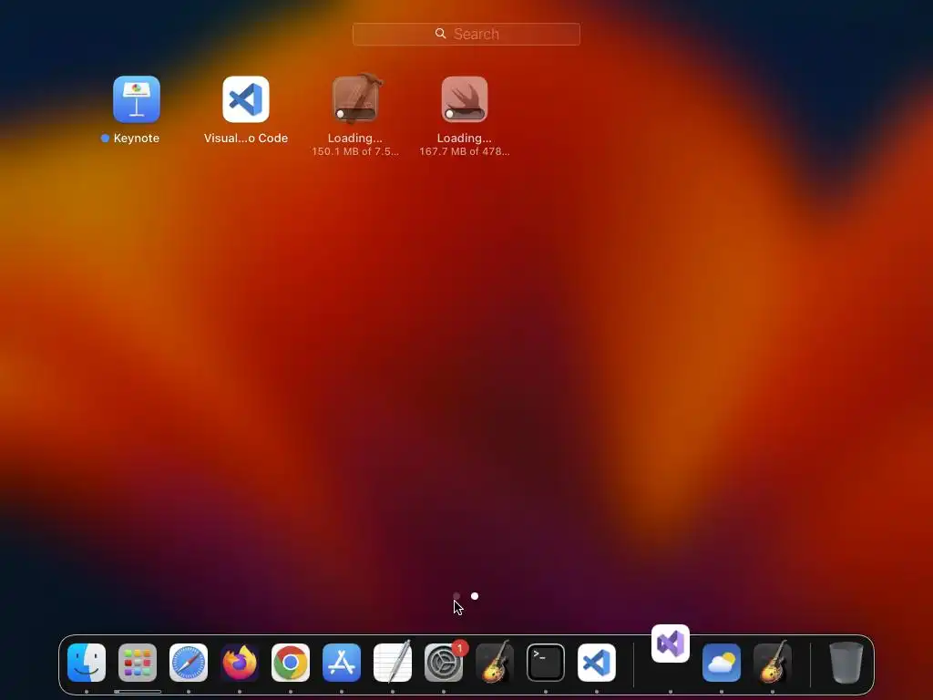Launch Visual Studio Code from Launchpad grid
933x700 pixels.
coord(246,99)
